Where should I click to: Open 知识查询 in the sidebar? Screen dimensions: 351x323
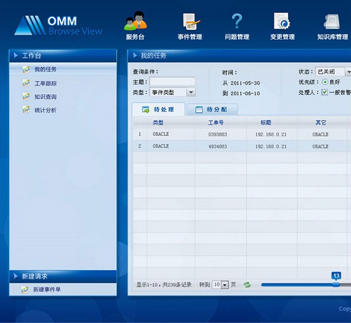point(45,97)
